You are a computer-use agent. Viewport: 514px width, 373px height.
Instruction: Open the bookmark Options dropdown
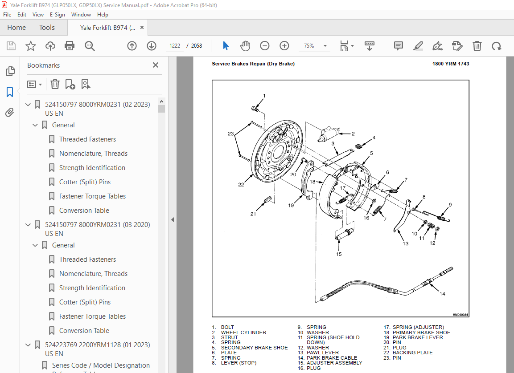(34, 85)
